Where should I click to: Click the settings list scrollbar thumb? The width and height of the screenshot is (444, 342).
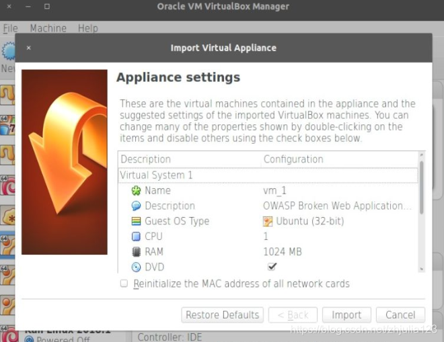pyautogui.click(x=422, y=187)
